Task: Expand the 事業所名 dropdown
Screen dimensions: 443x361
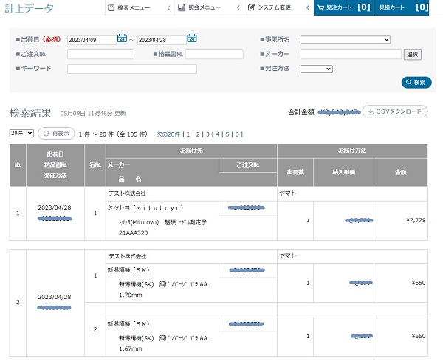Action: coord(345,40)
